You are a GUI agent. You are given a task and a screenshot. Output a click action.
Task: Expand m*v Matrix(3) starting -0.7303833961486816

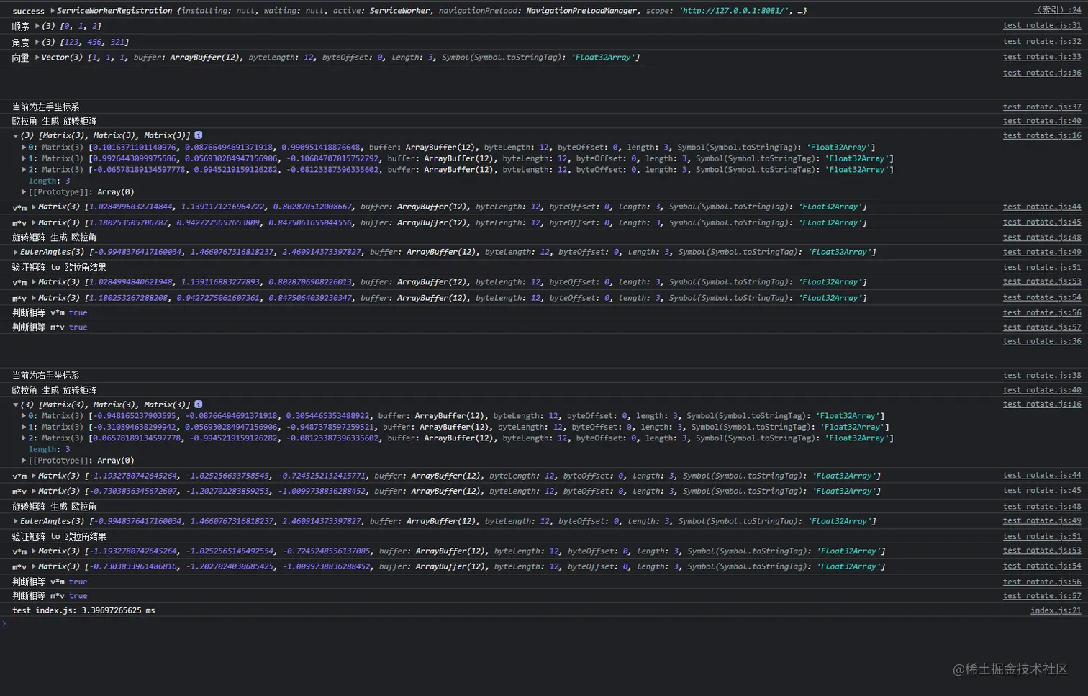pyautogui.click(x=33, y=567)
